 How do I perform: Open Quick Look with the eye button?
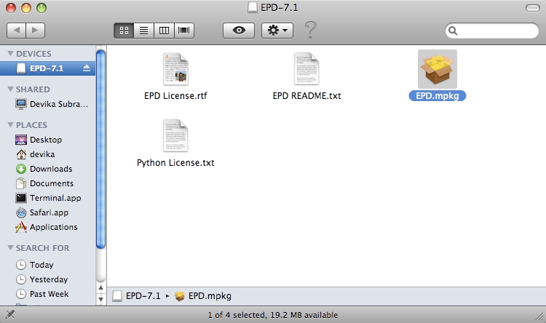239,31
